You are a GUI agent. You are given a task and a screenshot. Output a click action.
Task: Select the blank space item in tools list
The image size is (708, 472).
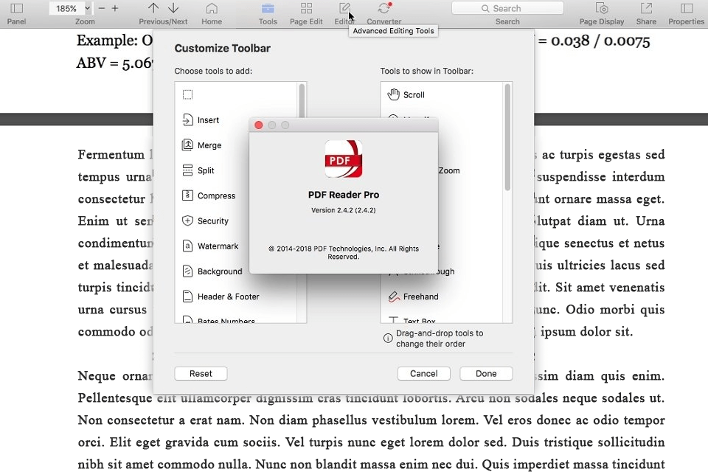click(x=235, y=95)
